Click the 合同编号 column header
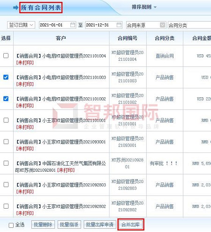The height and width of the screenshot is (232, 211). click(128, 38)
